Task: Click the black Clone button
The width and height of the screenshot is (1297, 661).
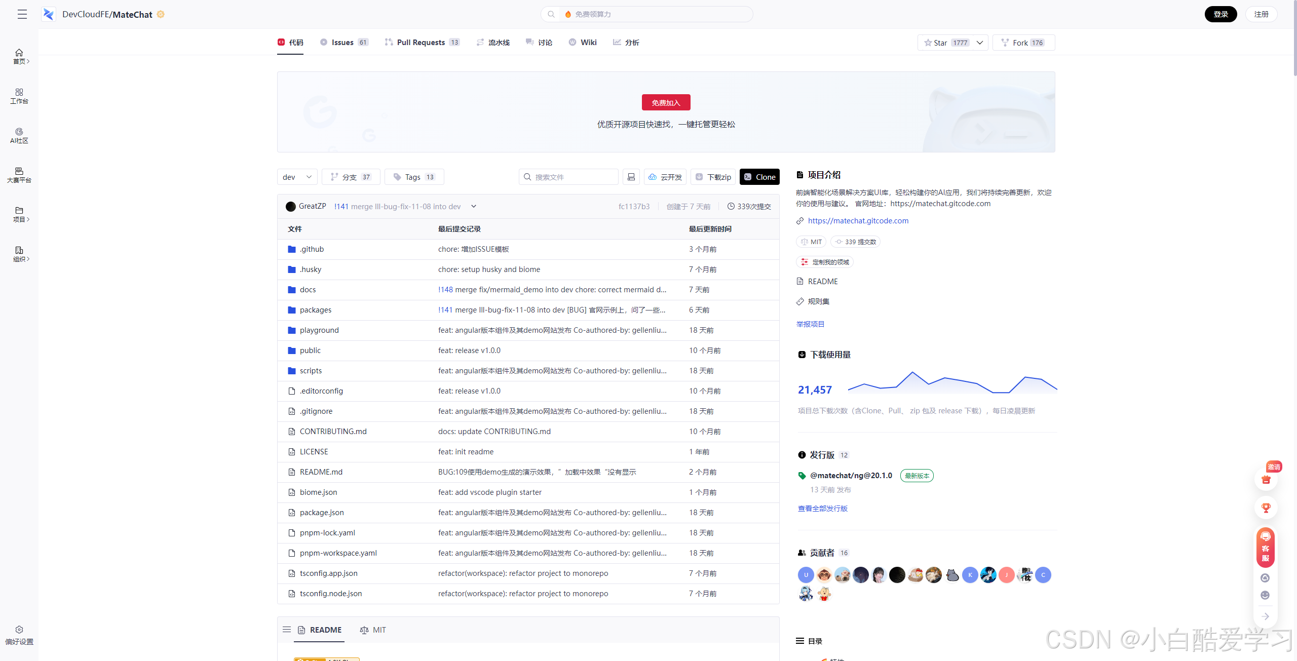Action: (759, 177)
